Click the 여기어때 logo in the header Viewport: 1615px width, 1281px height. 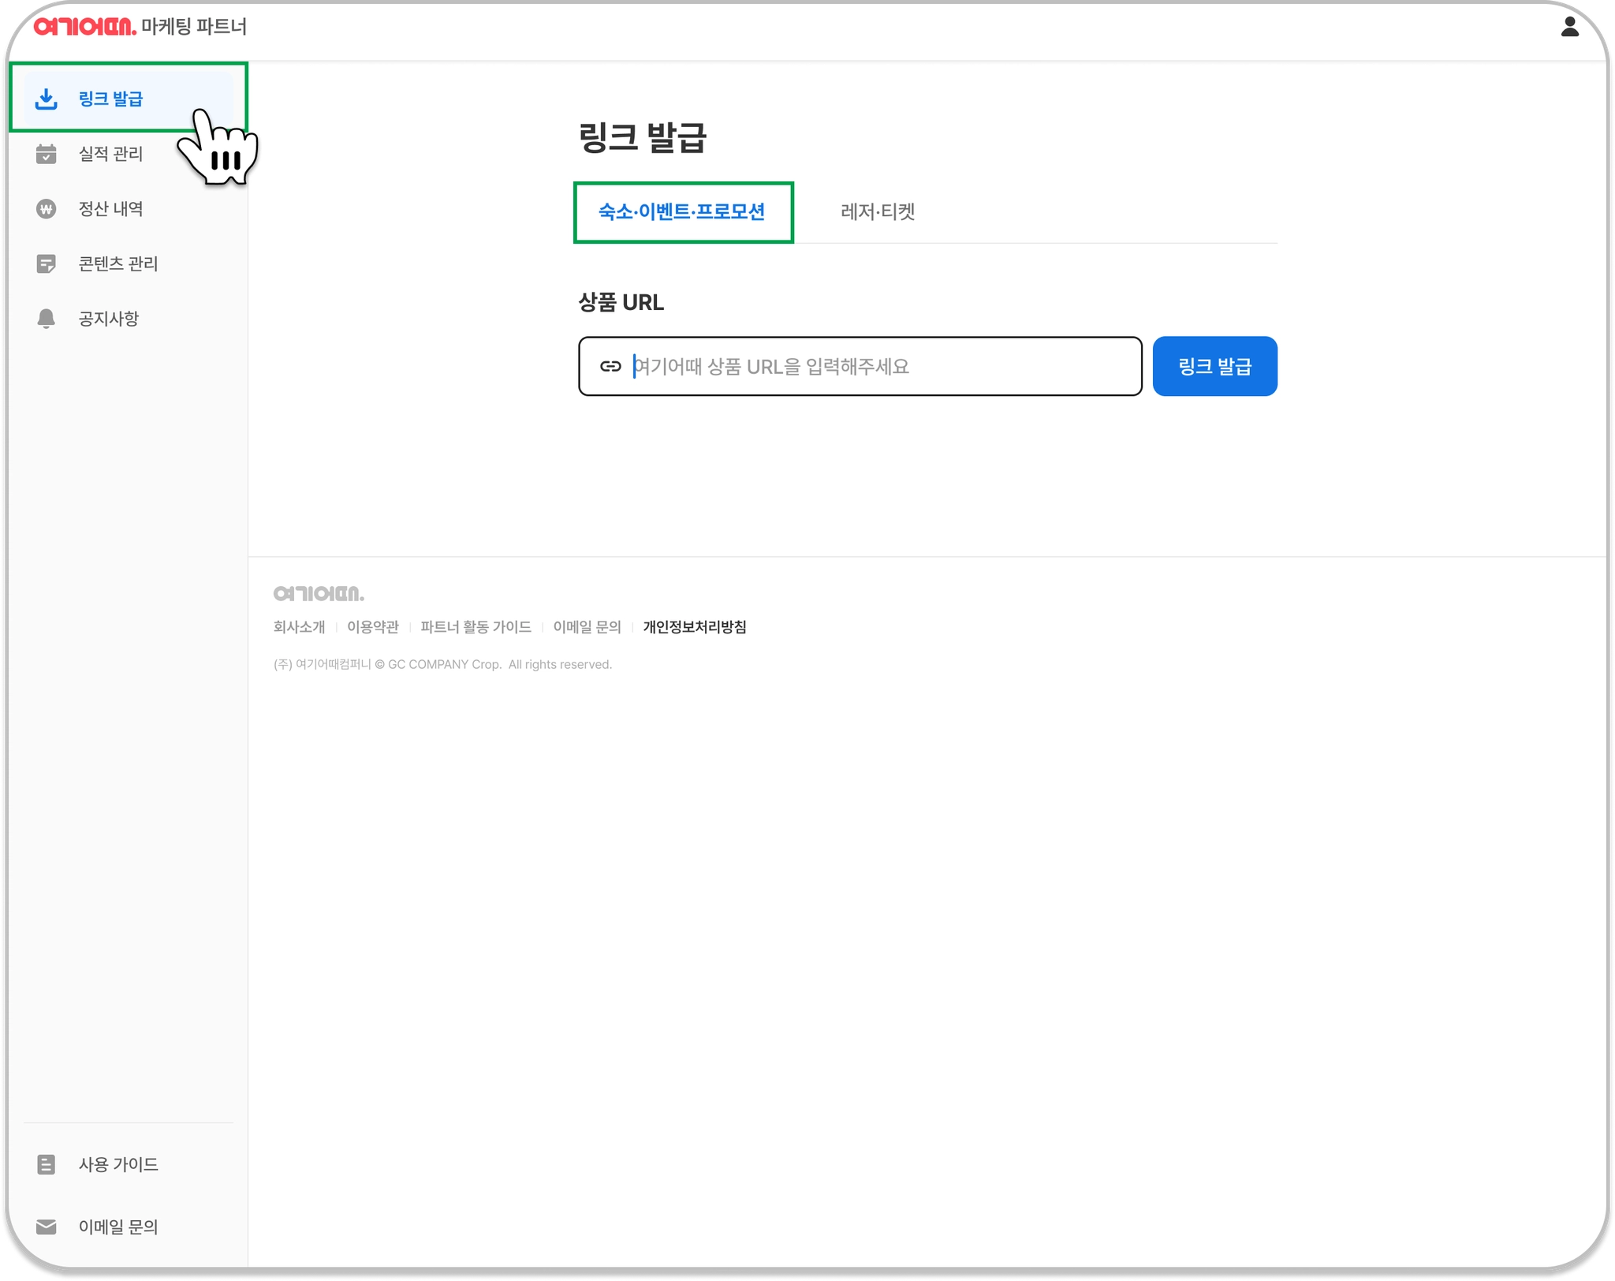(84, 27)
